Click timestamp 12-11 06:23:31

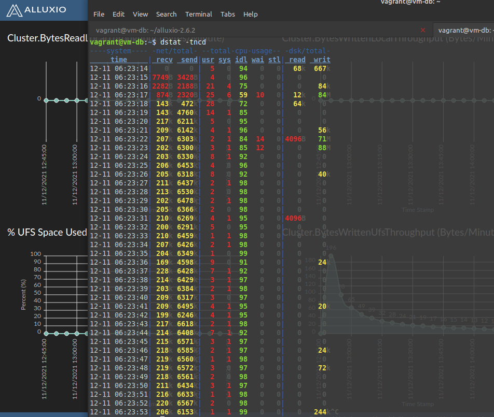[119, 218]
